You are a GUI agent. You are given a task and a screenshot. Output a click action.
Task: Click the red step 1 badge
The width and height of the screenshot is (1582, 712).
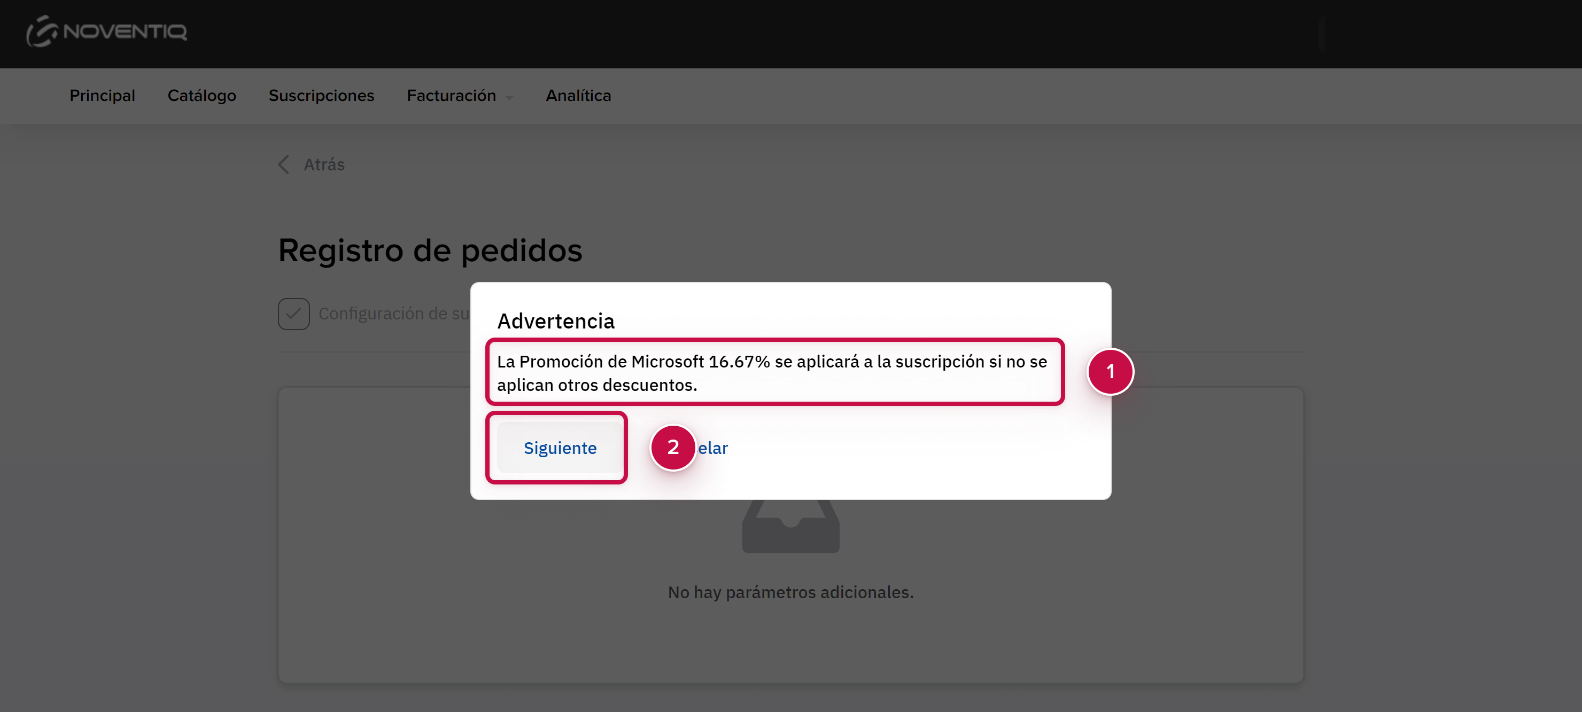pos(1111,371)
